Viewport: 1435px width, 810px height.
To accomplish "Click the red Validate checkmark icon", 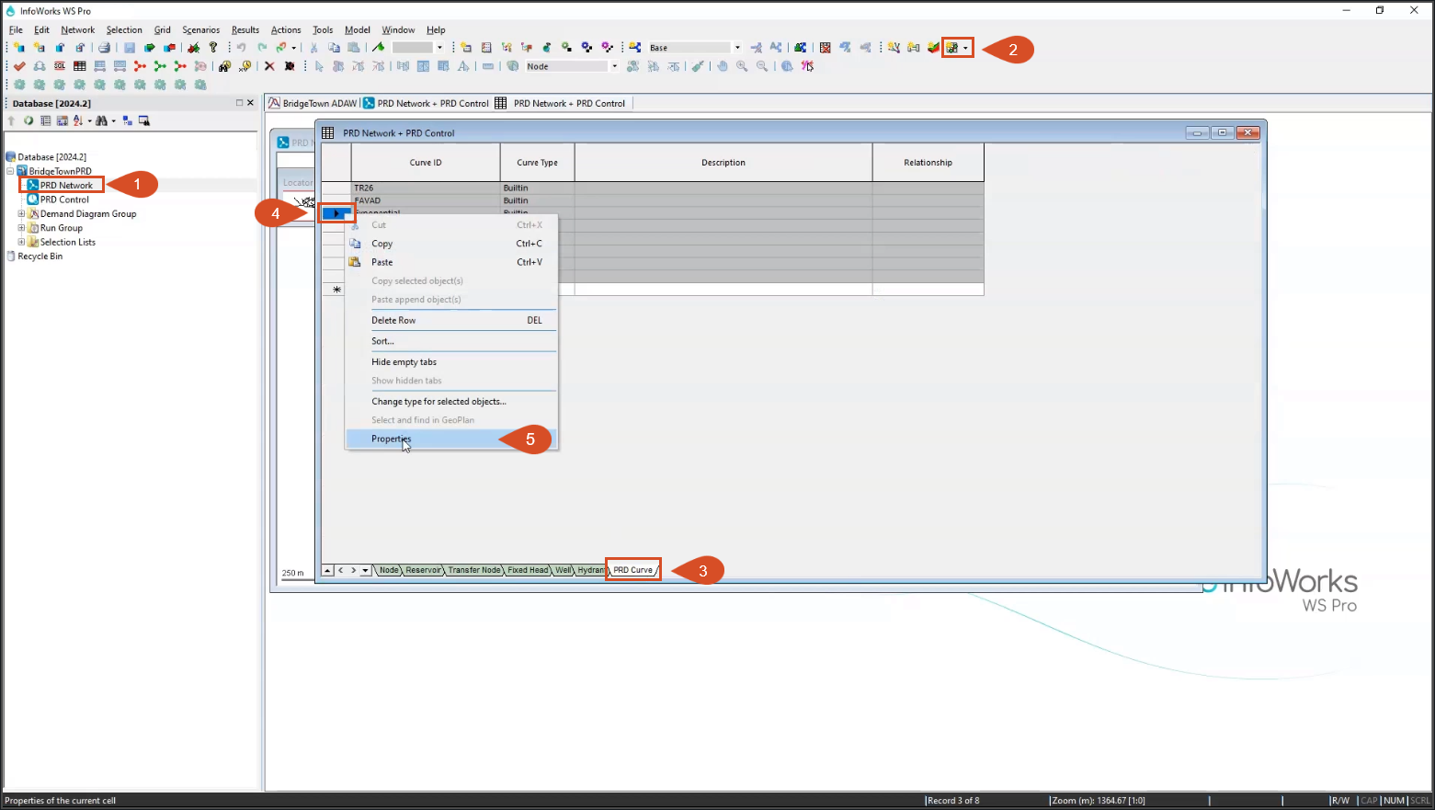I will pos(19,66).
